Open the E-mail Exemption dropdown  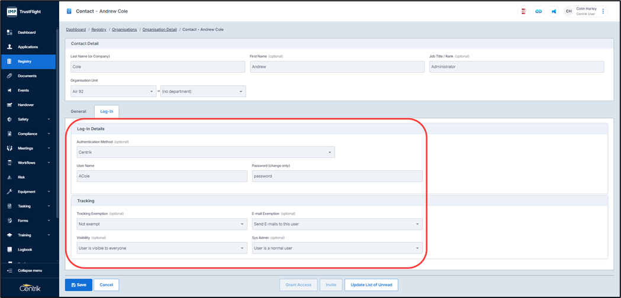pyautogui.click(x=337, y=224)
